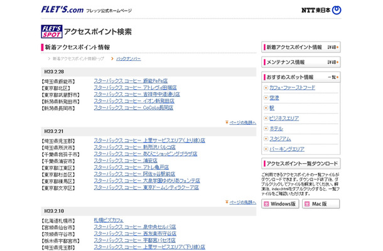Screen dimensions: 383x251
Task: Open the バックナンバー link
Action: point(129,58)
